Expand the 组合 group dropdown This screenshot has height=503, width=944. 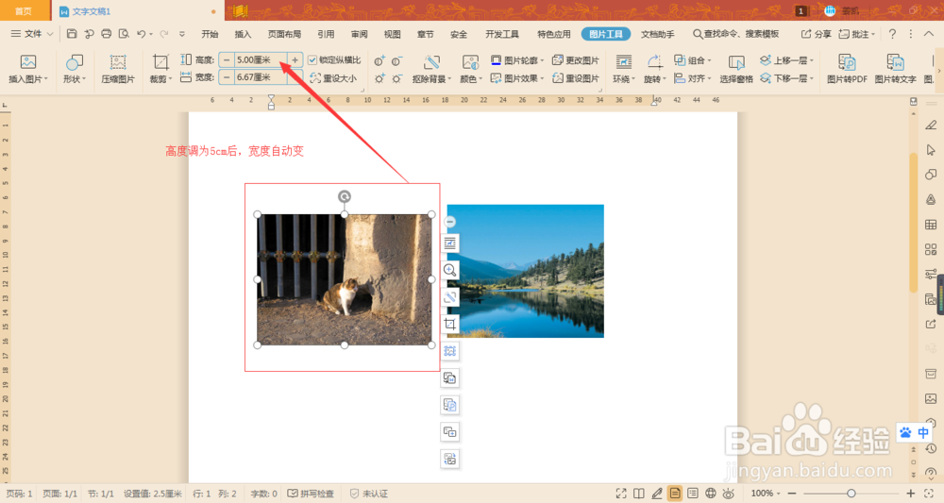click(x=709, y=60)
